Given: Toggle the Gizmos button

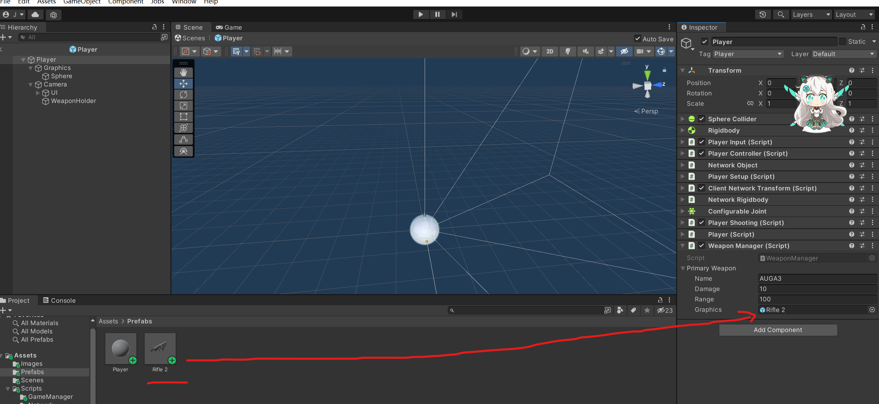Looking at the screenshot, I should [661, 51].
